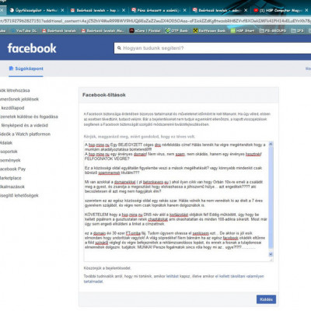Switch to Beérkező levelek - hsp tab

pos(97,10)
